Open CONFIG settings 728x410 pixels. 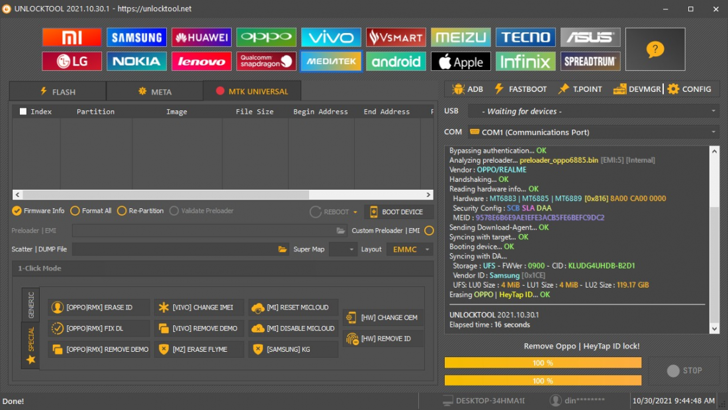pyautogui.click(x=690, y=89)
